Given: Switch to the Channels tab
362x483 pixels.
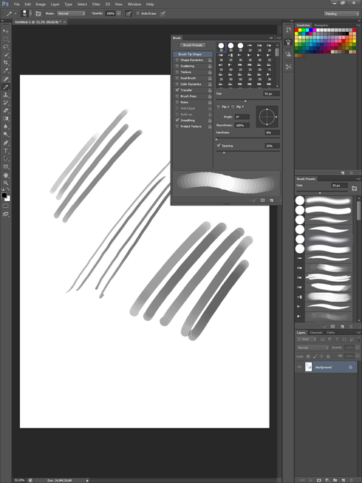Looking at the screenshot, I should 316,333.
